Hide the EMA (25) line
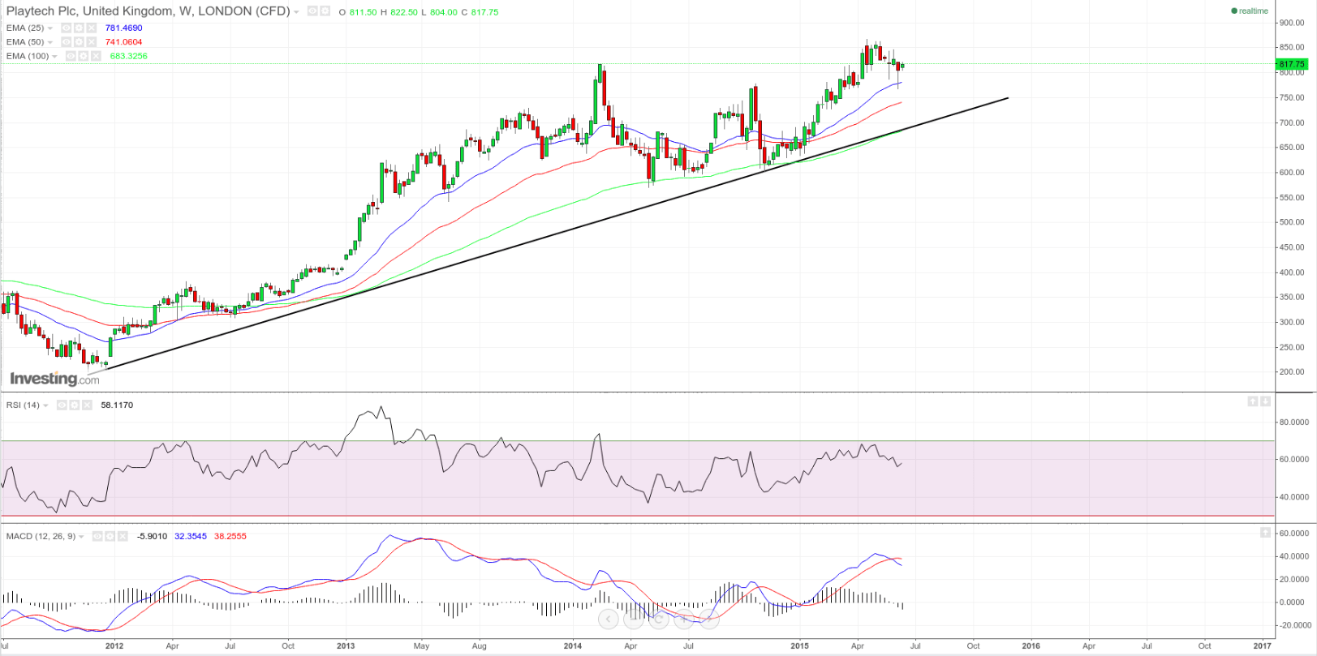1317x656 pixels. tap(67, 28)
